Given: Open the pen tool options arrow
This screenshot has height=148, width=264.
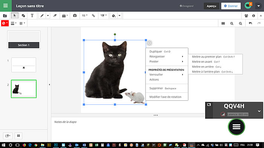Looking at the screenshot, I should (48, 15).
